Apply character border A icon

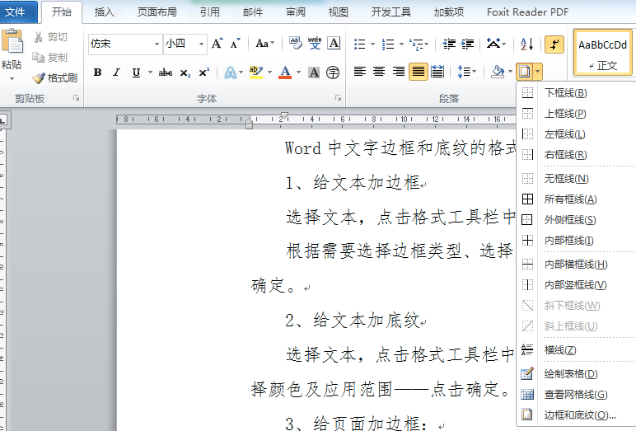pyautogui.click(x=334, y=43)
